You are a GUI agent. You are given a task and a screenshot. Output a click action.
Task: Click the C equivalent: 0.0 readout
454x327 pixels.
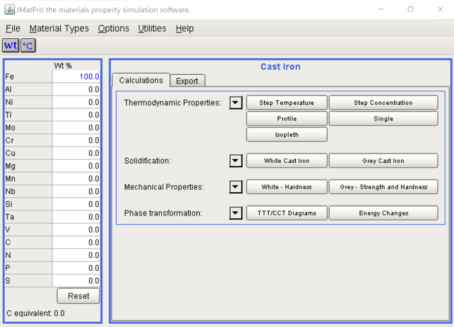35,313
